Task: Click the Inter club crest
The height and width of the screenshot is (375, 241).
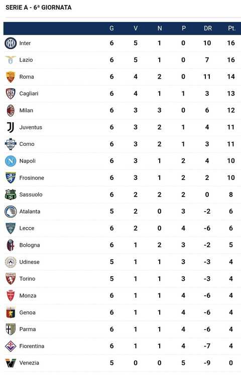Action: click(11, 43)
